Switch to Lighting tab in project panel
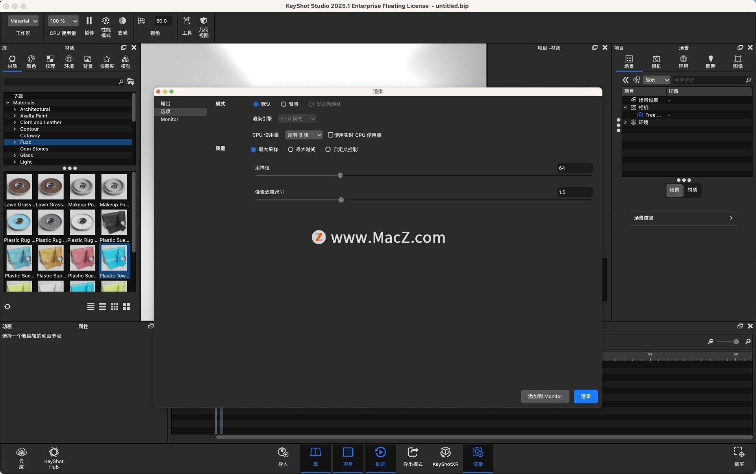 point(710,62)
